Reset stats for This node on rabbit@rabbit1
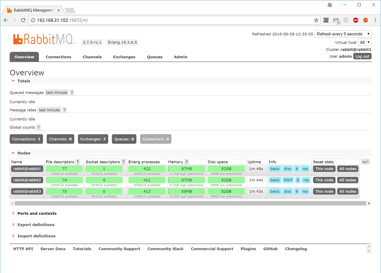 (324, 169)
